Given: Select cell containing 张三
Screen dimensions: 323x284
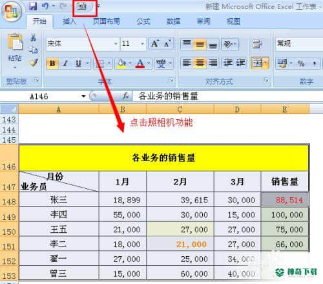Looking at the screenshot, I should pyautogui.click(x=59, y=200).
